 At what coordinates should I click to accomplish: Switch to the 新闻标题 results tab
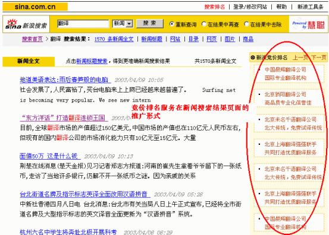(x=152, y=39)
